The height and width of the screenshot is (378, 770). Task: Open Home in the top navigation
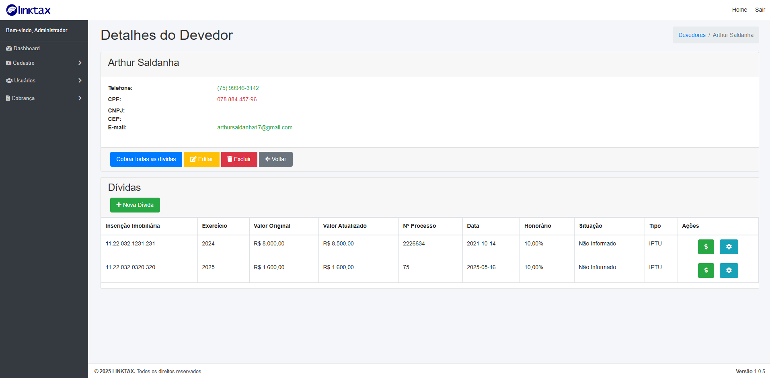(x=739, y=10)
